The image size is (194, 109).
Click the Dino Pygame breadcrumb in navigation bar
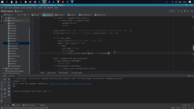click(7, 11)
